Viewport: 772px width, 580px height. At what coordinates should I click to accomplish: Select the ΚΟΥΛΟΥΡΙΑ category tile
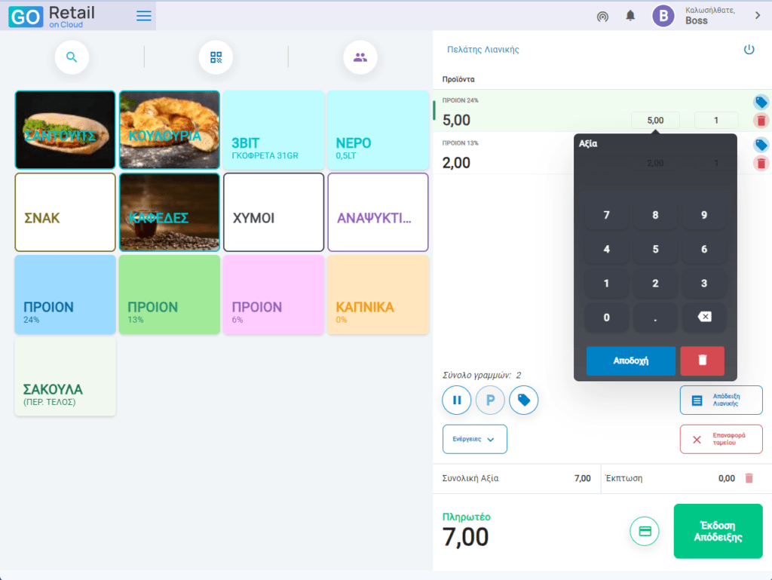point(170,130)
